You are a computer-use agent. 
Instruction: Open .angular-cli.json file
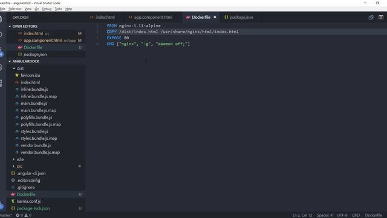coord(31,173)
